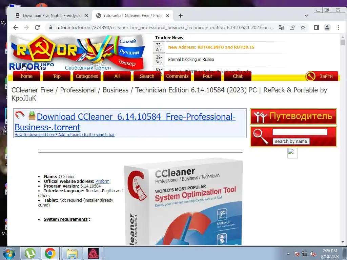Reload the rutor.info page
This screenshot has height=260, width=347.
coord(37,27)
